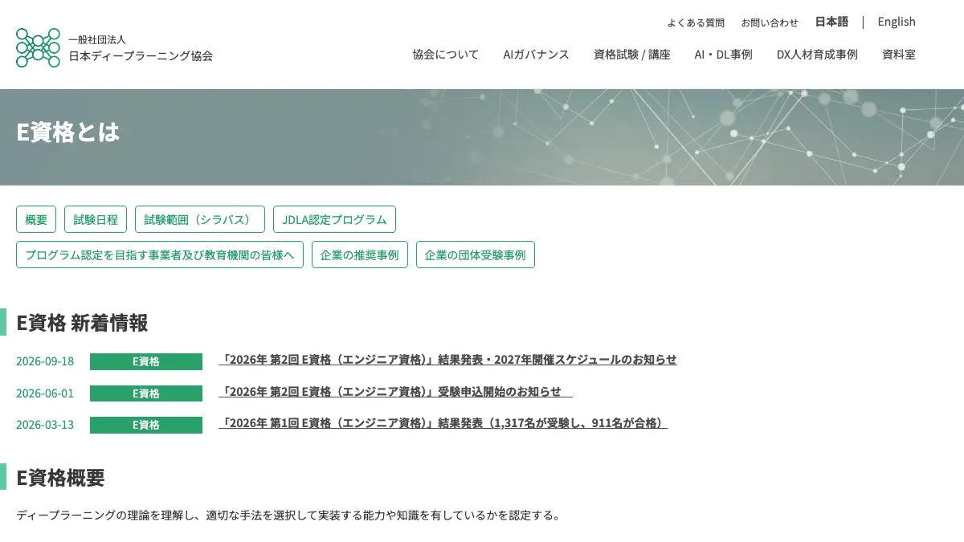Jump to 概要 section
This screenshot has height=542, width=964.
coord(36,219)
